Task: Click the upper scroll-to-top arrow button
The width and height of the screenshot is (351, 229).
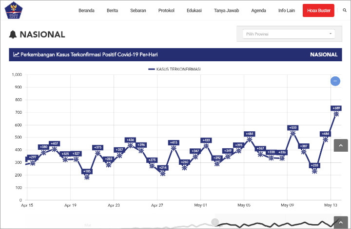Action: [341, 145]
